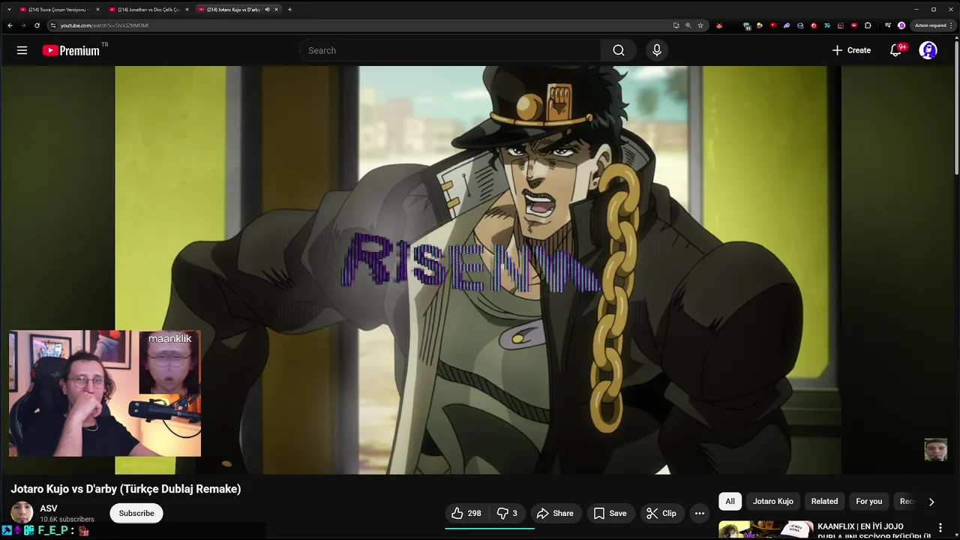Share the video
Image resolution: width=960 pixels, height=540 pixels.
[x=555, y=513]
